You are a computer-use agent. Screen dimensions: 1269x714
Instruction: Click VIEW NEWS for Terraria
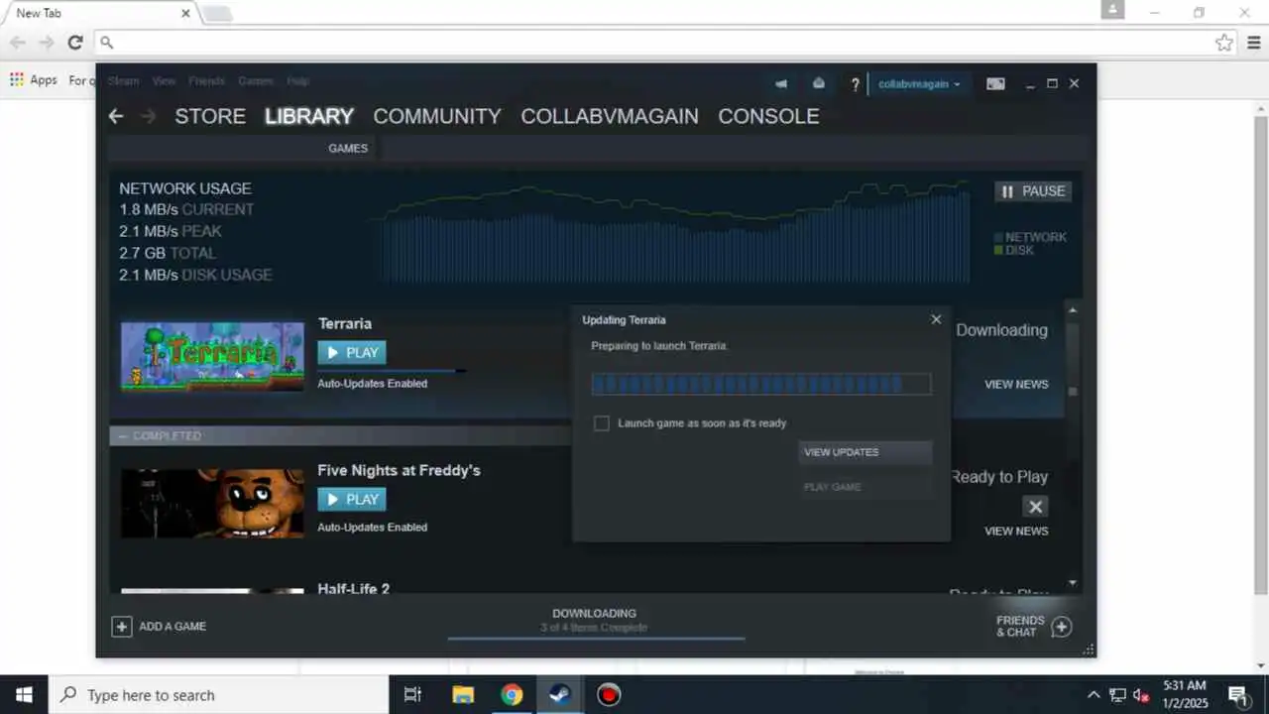click(x=1016, y=385)
